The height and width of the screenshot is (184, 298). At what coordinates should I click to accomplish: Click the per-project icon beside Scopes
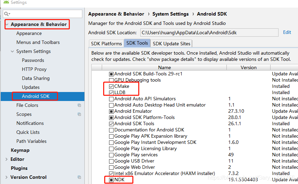79,114
